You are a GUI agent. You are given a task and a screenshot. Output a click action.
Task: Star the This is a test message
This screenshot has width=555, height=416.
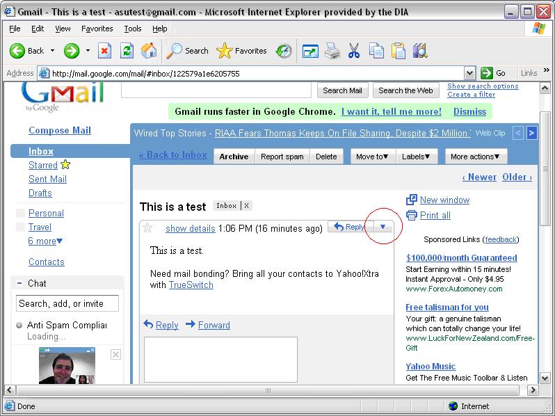tap(147, 227)
